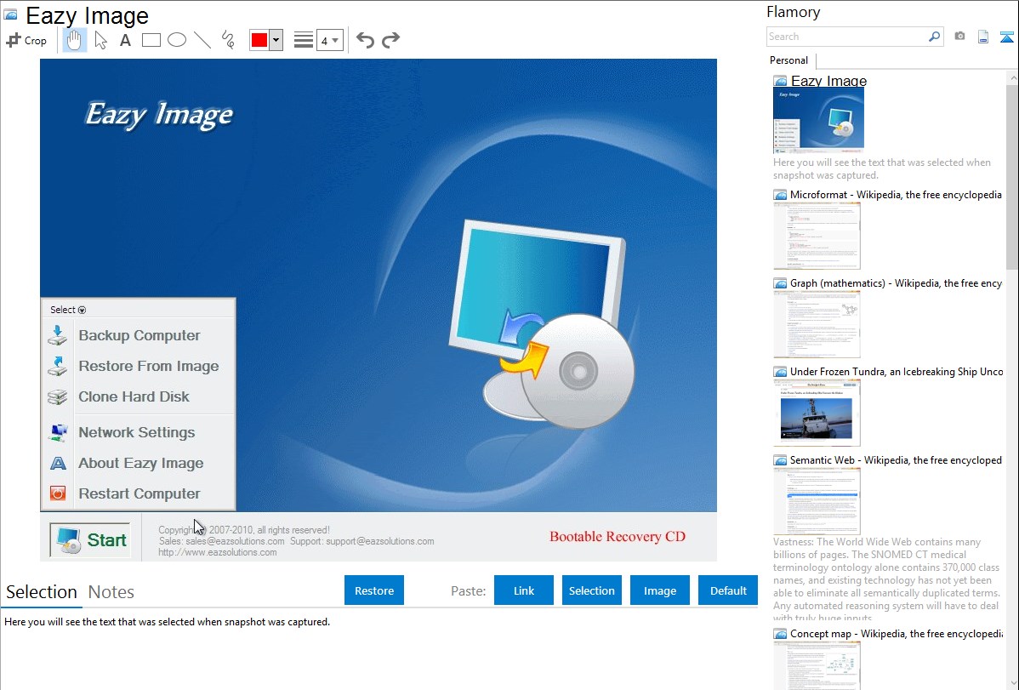Select the Crop tool
Image resolution: width=1019 pixels, height=690 pixels.
click(x=26, y=40)
